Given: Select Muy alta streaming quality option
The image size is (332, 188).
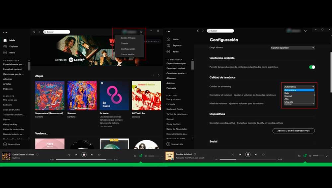Looking at the screenshot, I should point(299,102).
